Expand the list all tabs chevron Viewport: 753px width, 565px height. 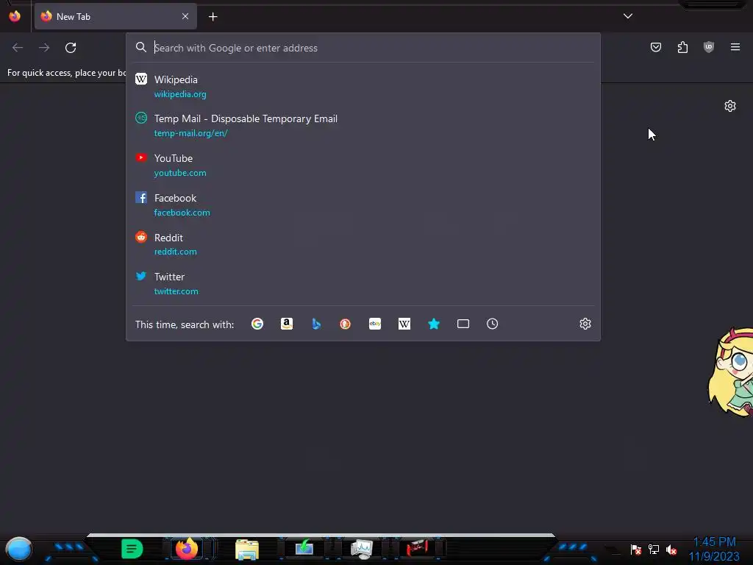[x=628, y=16]
